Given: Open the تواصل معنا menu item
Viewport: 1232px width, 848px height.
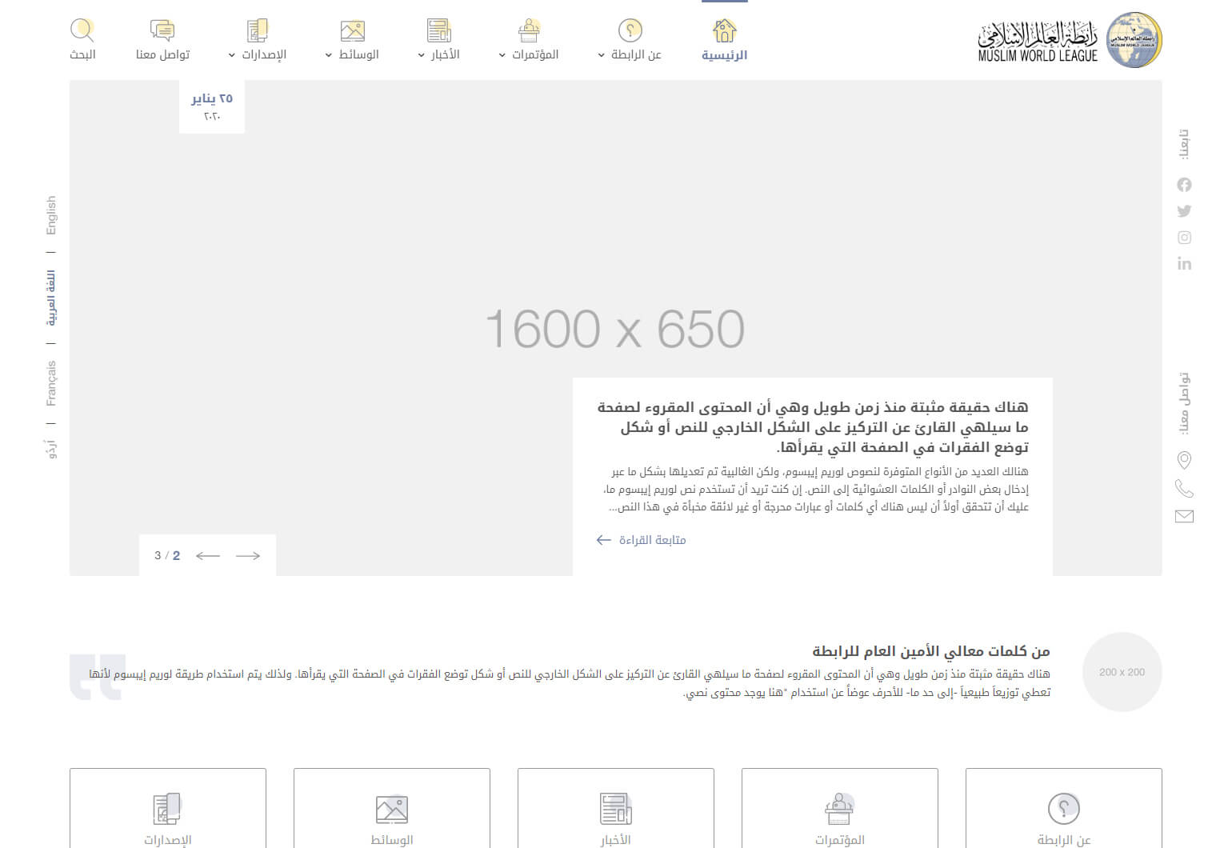Looking at the screenshot, I should [162, 40].
